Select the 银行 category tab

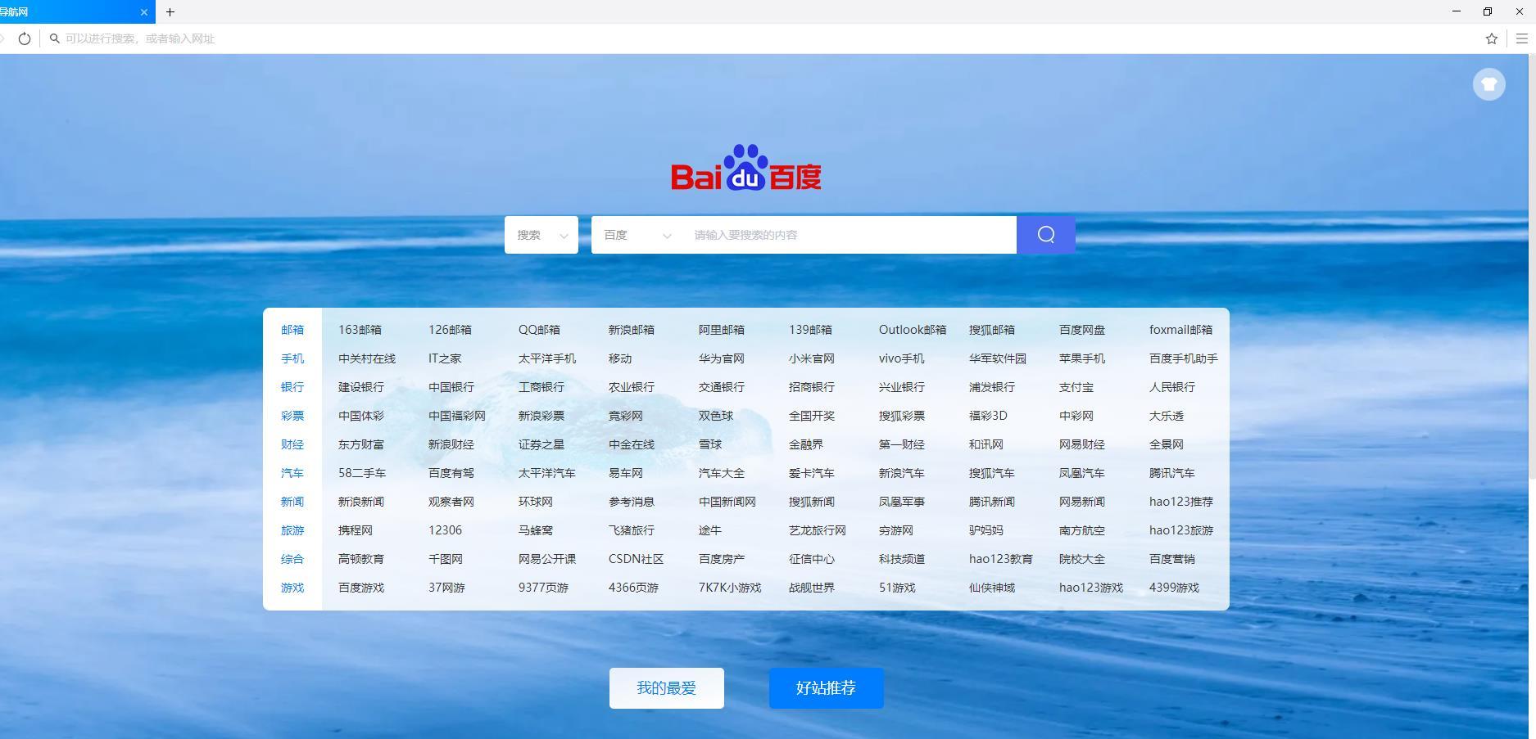(292, 387)
